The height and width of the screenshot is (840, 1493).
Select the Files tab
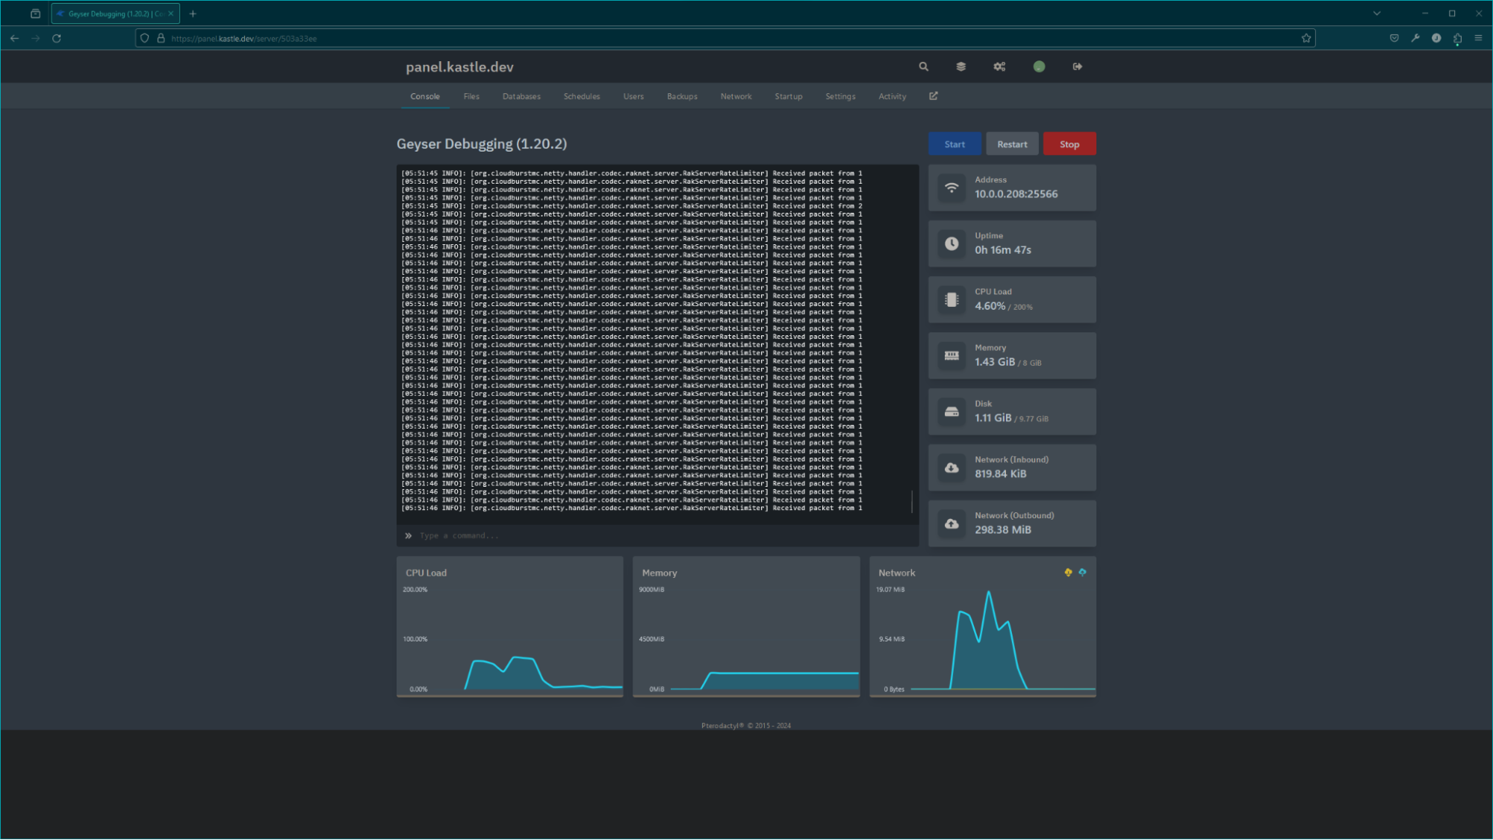[x=471, y=96]
